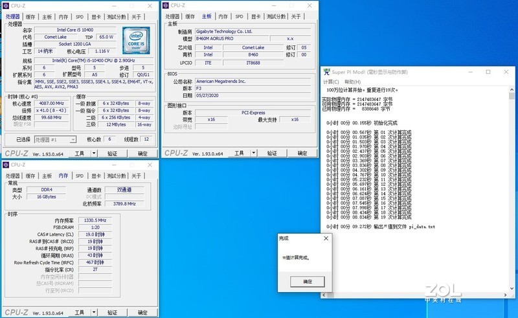Click the Gigabyte Technology Co. Ltd. manufacturer field
Viewport: 518px width, 318px height.
[253, 31]
